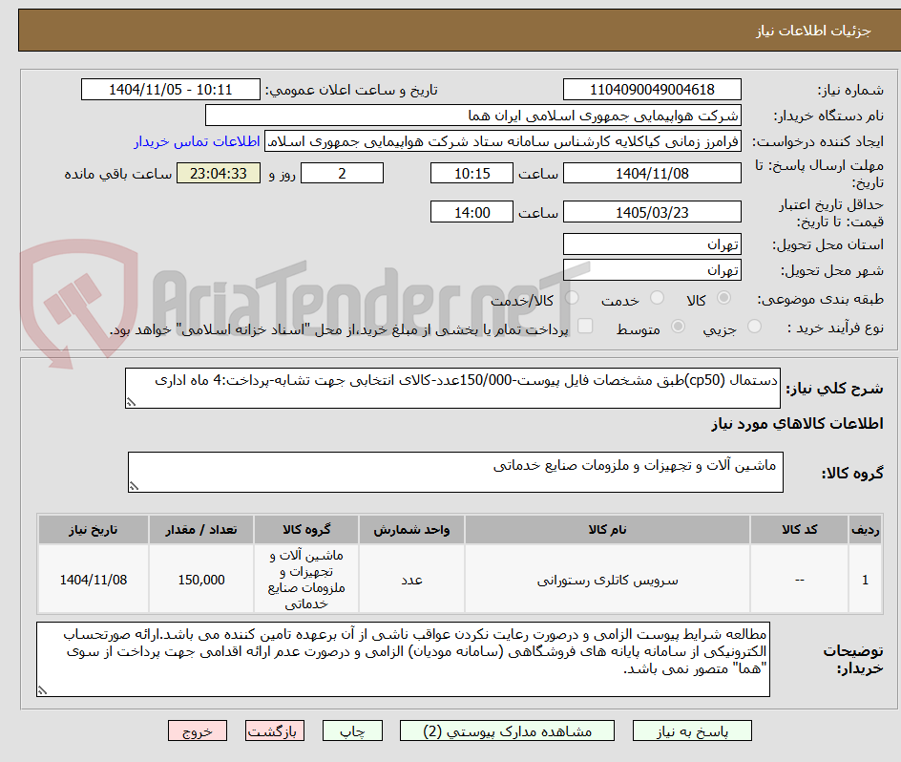Click the شهر محل تحویل field
Viewport: 901px width, 762px height.
pyautogui.click(x=652, y=269)
